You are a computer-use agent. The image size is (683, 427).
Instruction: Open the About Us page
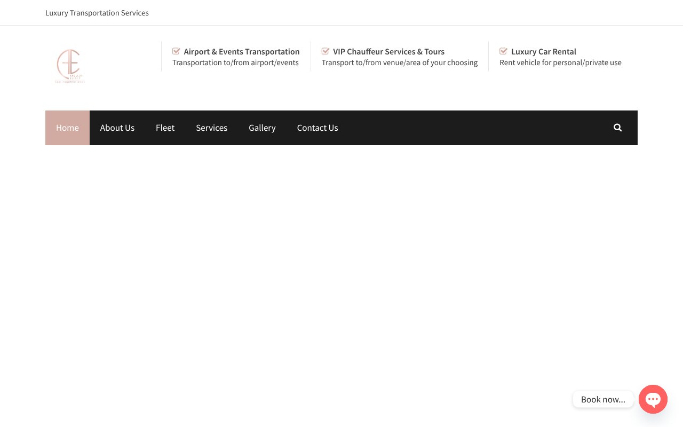coord(117,128)
